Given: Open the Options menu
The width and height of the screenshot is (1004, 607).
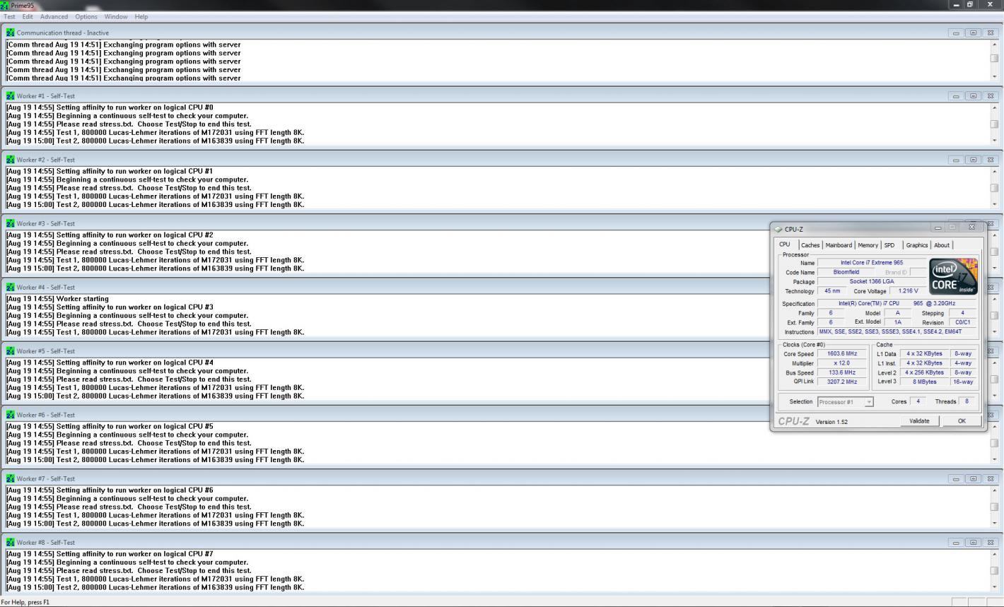Looking at the screenshot, I should tap(86, 16).
